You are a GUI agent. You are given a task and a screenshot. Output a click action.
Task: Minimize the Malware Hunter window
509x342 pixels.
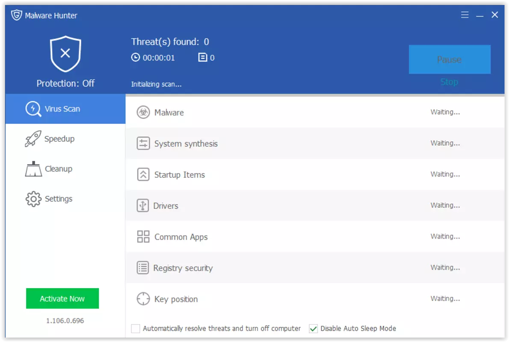(480, 15)
